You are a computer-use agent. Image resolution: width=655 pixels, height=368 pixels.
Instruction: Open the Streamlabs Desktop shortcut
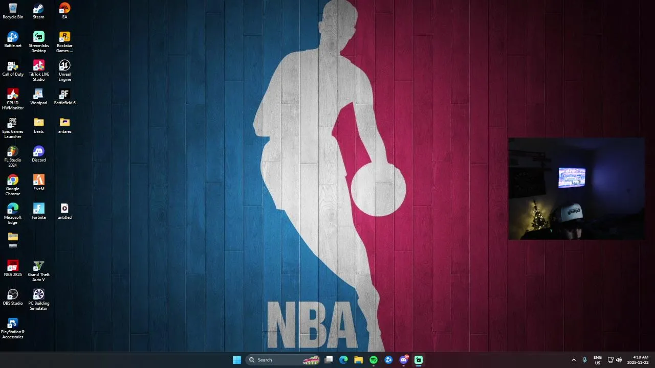coord(38,42)
